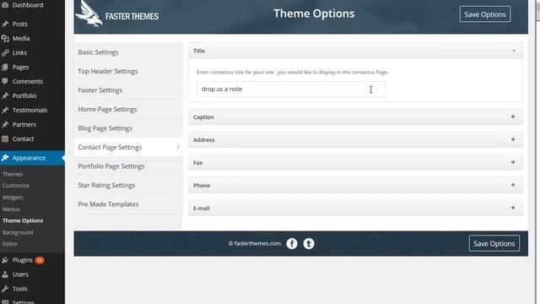Expand the Fax section
The image size is (540, 304).
(513, 162)
